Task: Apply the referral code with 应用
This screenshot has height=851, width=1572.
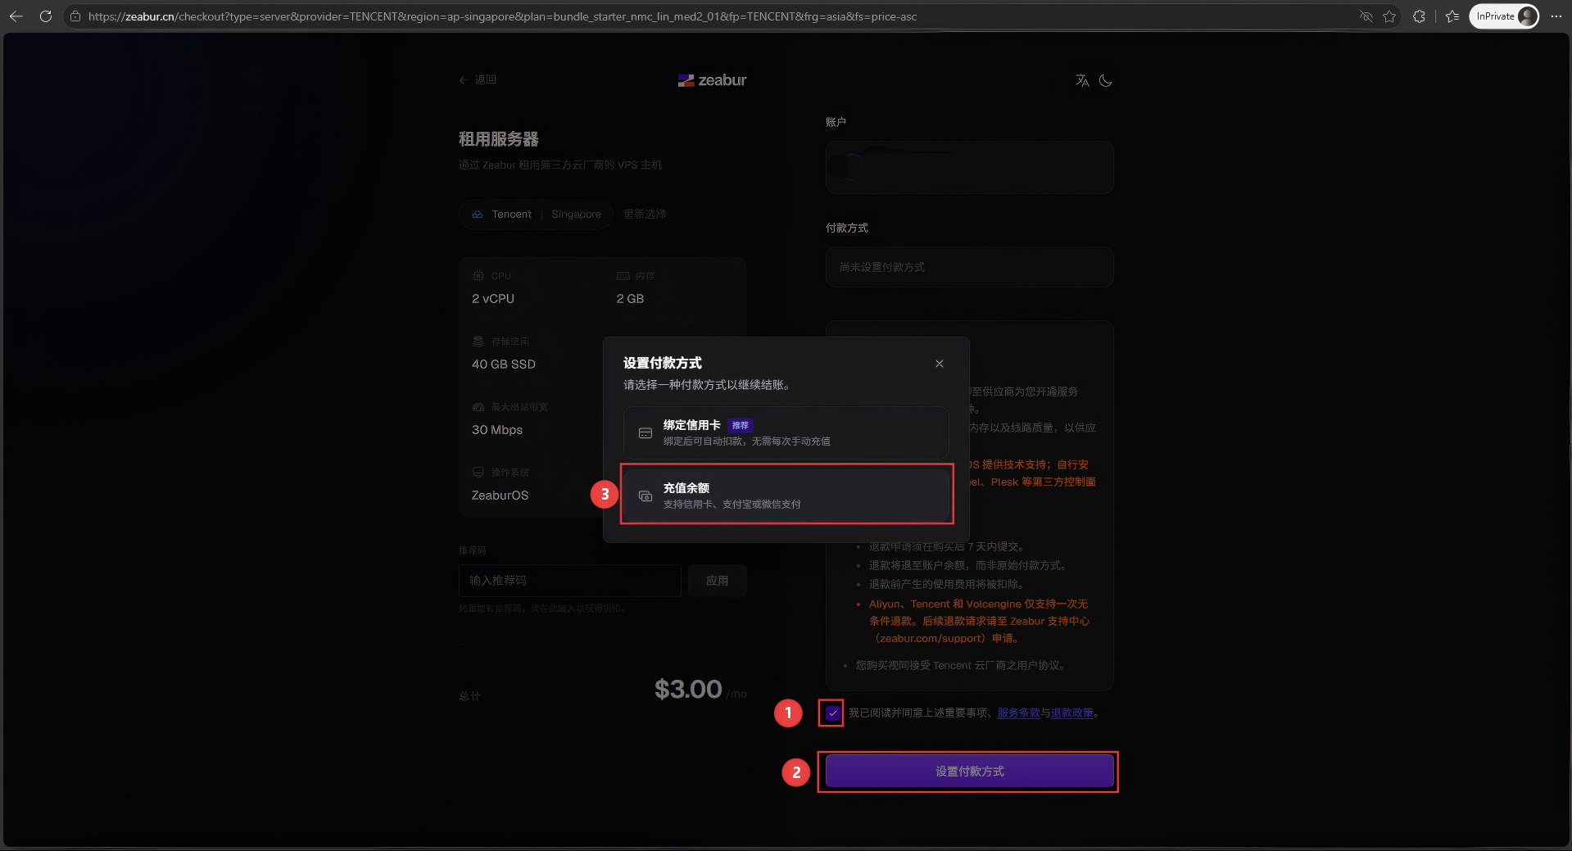Action: (x=718, y=581)
